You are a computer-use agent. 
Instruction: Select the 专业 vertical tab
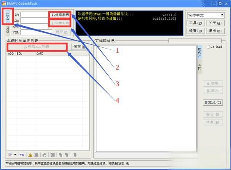click(200, 67)
